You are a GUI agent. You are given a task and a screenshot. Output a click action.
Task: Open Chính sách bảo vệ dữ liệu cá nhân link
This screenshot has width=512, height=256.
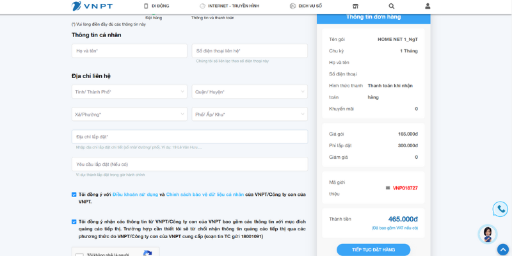[x=205, y=195]
